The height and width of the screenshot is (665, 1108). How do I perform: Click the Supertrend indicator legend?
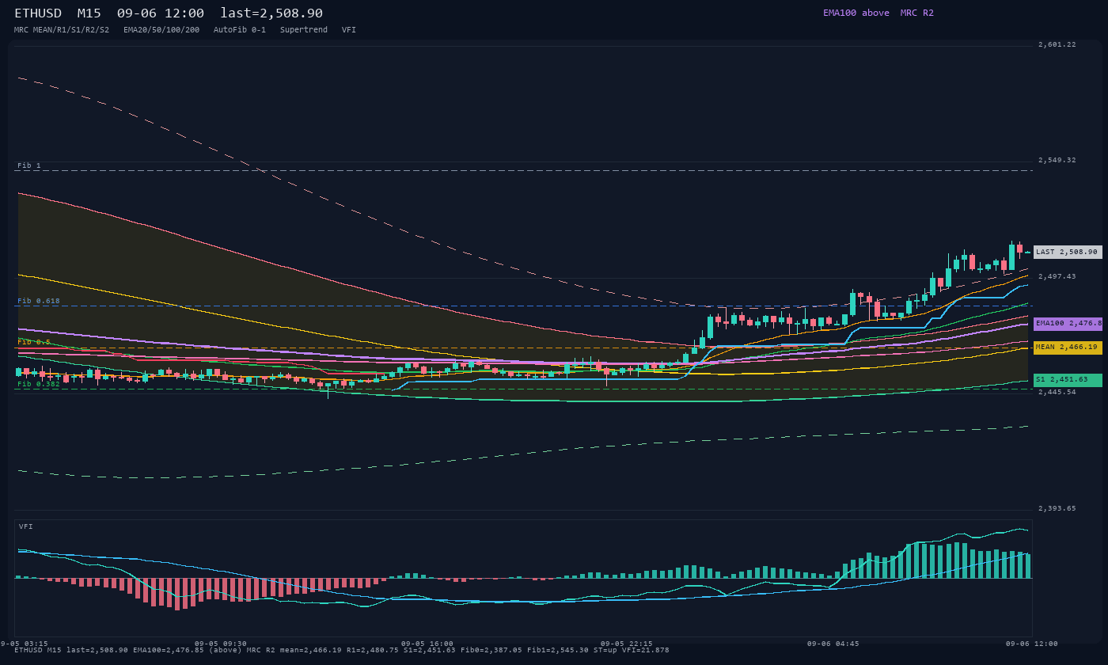point(304,30)
